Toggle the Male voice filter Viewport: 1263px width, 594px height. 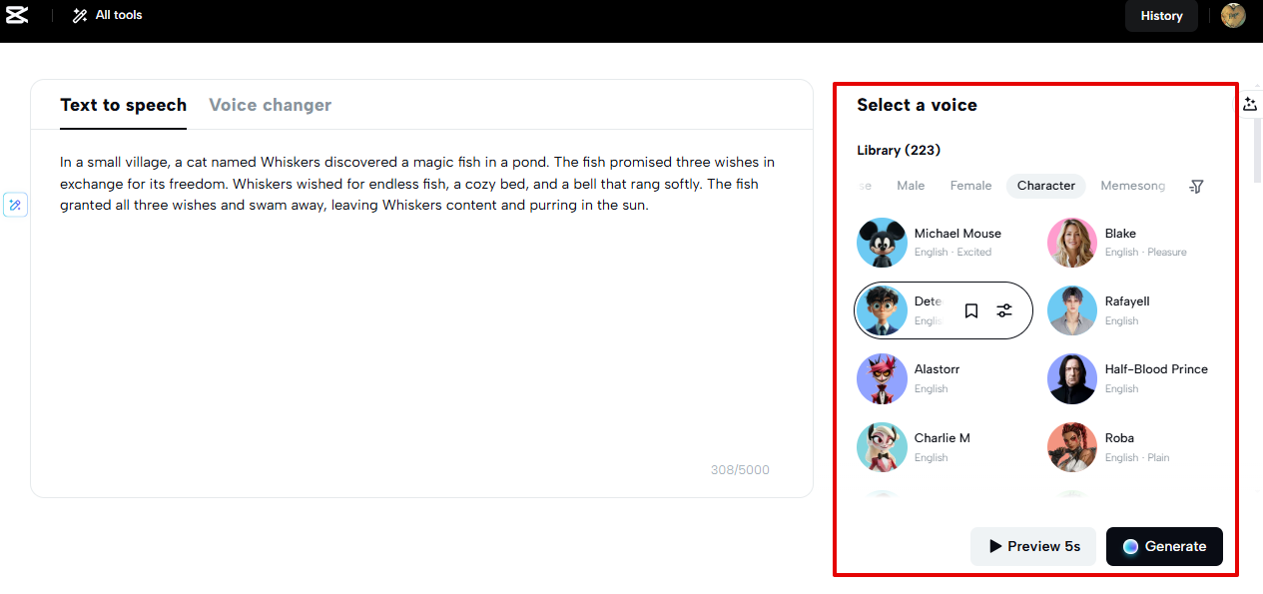(x=911, y=185)
